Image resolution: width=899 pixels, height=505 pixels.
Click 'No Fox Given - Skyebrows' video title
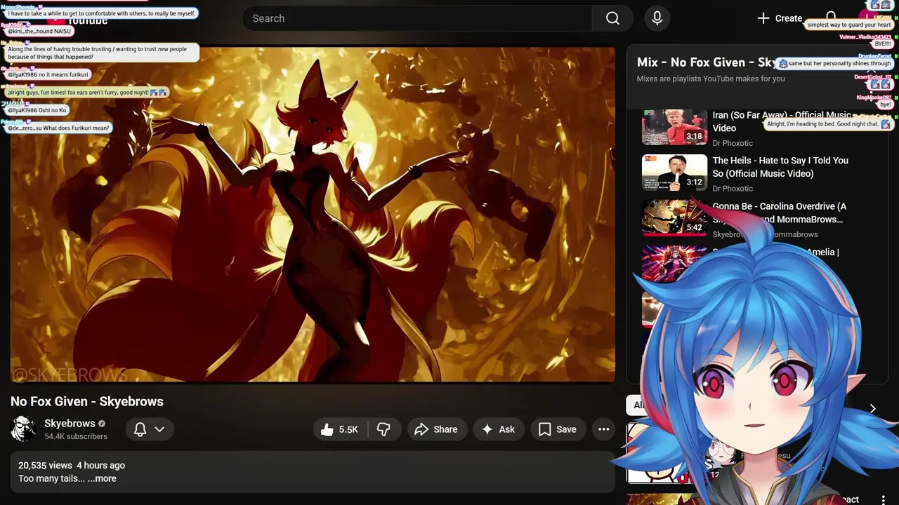click(87, 401)
